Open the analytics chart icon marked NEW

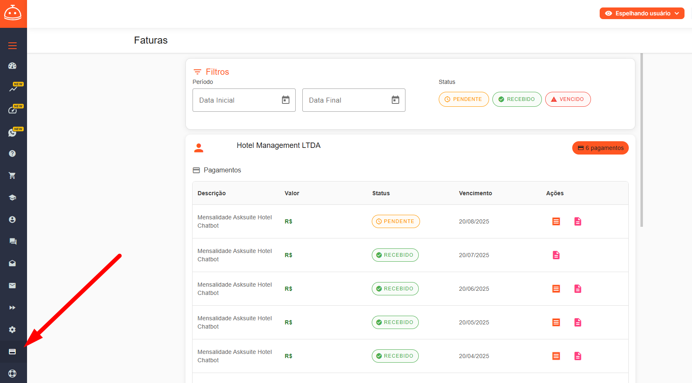[x=13, y=88]
